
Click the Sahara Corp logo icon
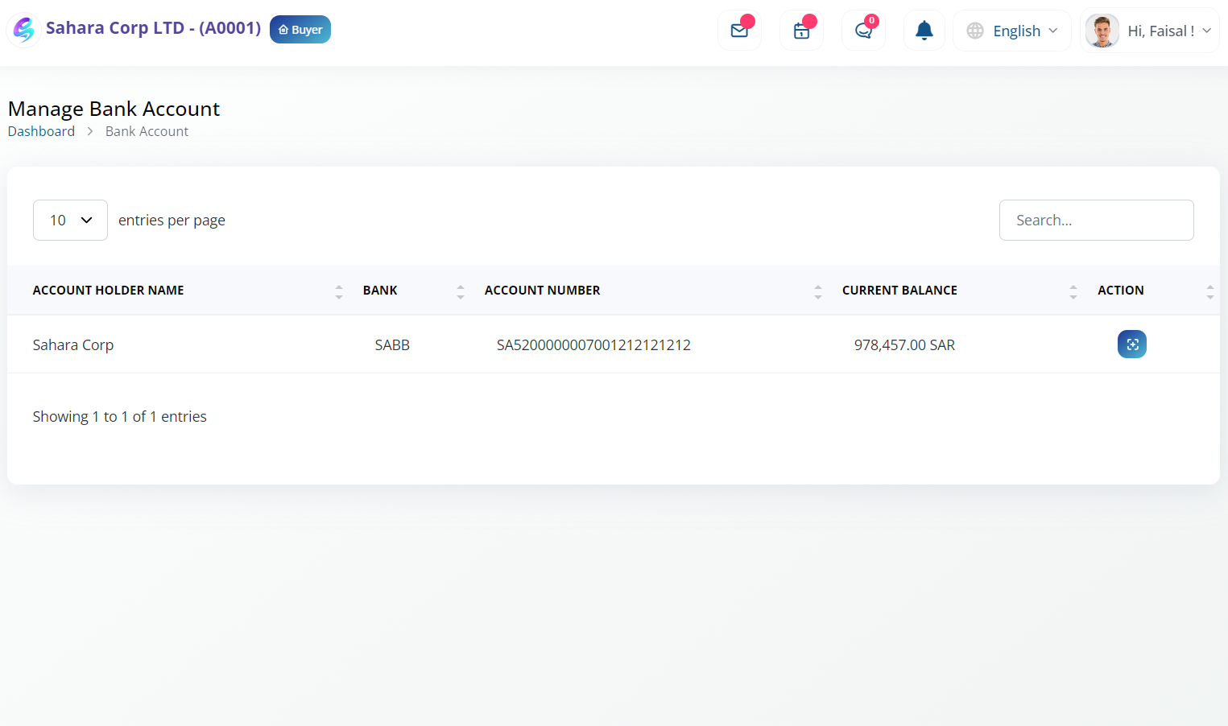24,30
